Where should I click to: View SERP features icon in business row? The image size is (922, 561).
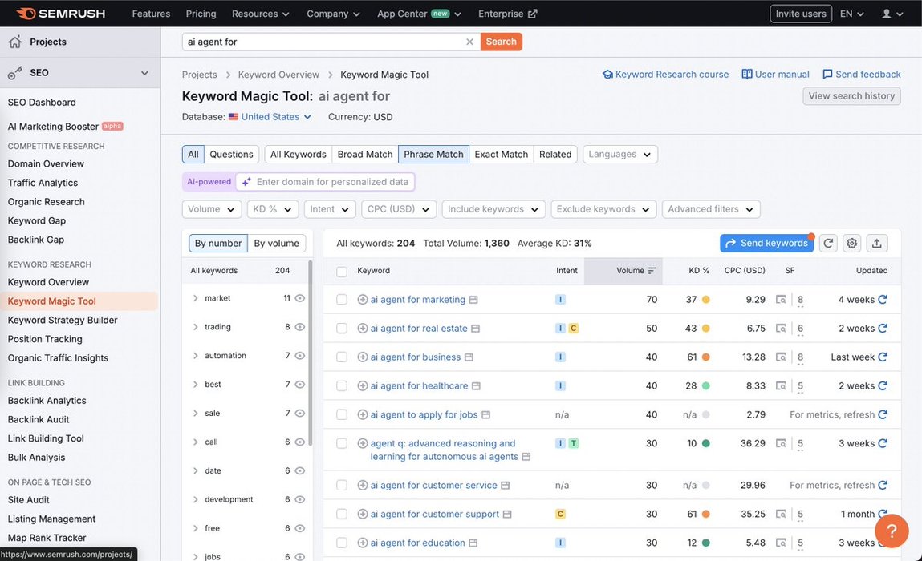(x=781, y=357)
